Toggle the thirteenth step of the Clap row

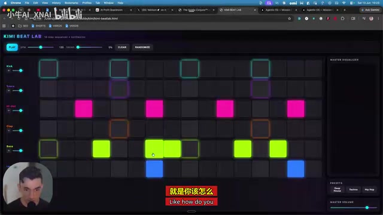pos(260,129)
